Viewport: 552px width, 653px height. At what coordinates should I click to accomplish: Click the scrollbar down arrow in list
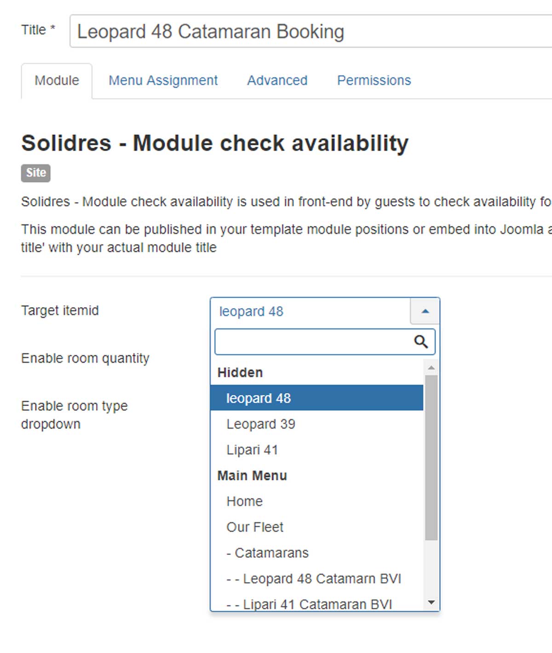click(x=431, y=602)
